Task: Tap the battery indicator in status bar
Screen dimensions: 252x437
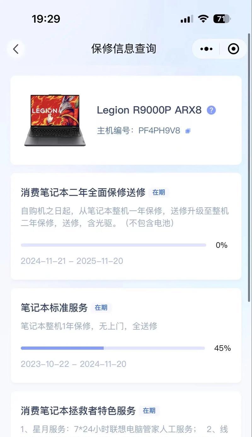Action: click(x=222, y=19)
